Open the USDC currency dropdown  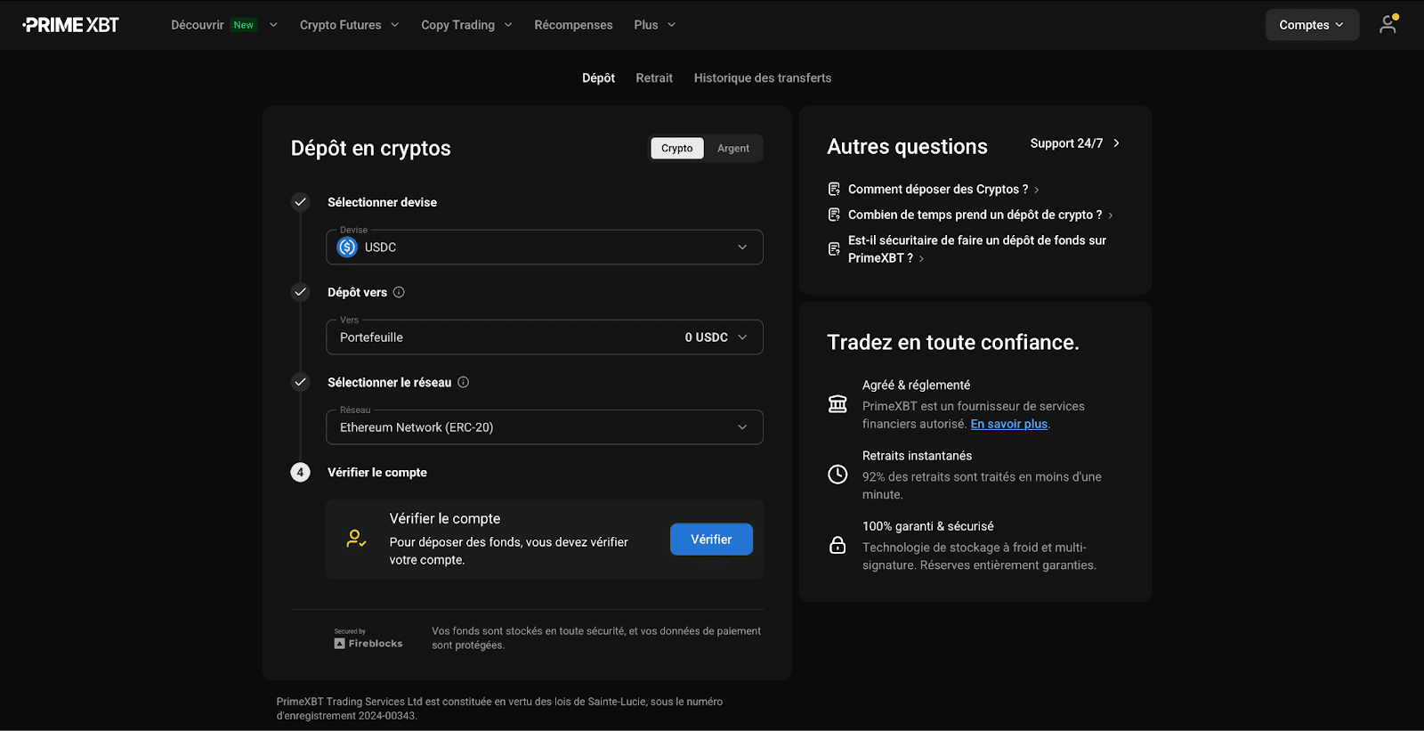tap(545, 248)
